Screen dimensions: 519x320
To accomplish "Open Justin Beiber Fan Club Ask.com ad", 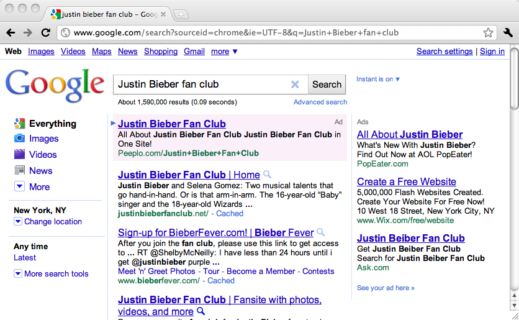I will [411, 238].
